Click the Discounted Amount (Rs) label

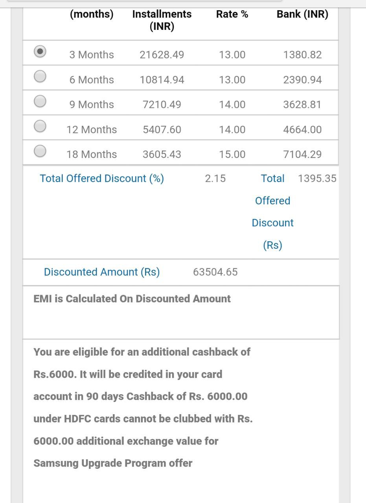coord(102,272)
